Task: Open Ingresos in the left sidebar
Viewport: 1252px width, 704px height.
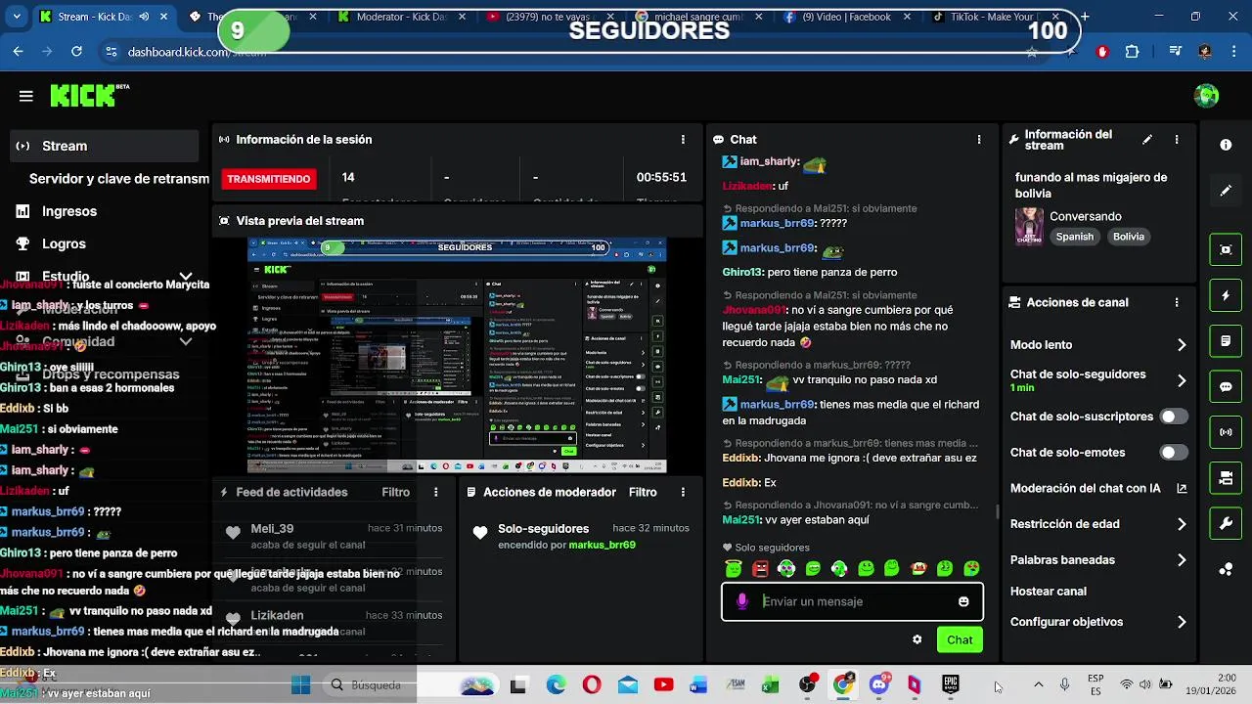Action: point(105,211)
